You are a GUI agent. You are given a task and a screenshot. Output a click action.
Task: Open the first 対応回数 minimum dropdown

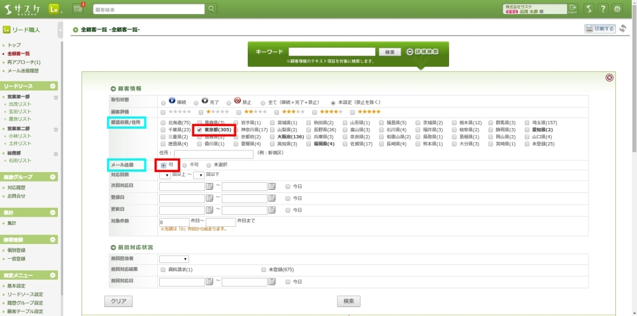click(x=166, y=175)
